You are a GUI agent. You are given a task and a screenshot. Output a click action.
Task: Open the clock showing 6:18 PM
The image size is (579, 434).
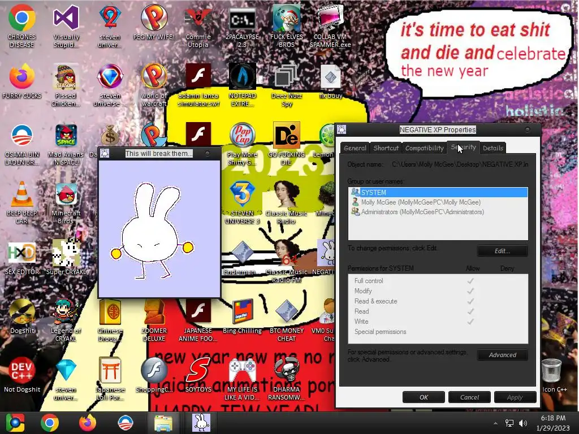point(553,423)
